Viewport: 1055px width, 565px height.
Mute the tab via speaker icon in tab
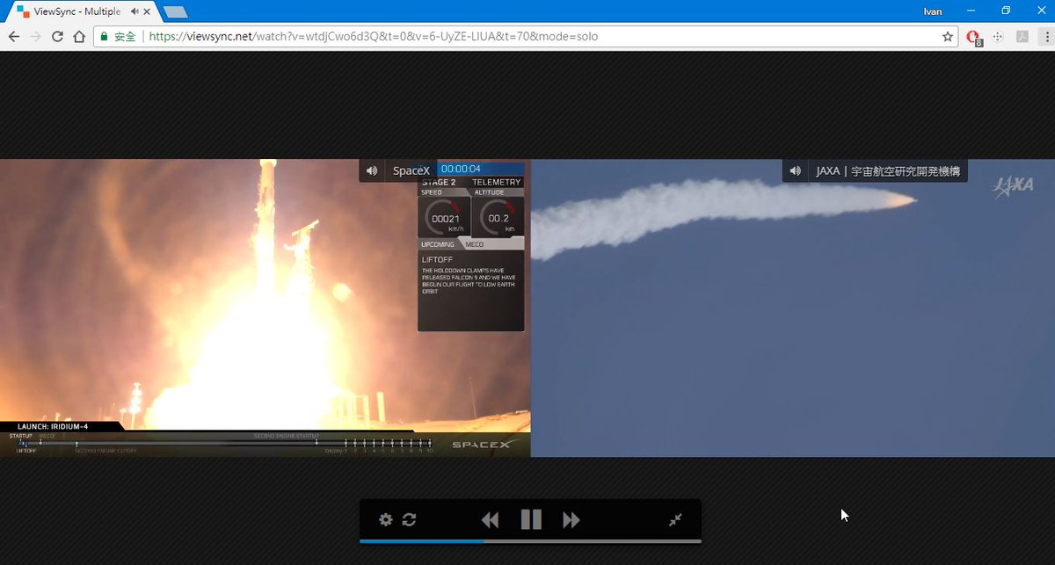(135, 11)
